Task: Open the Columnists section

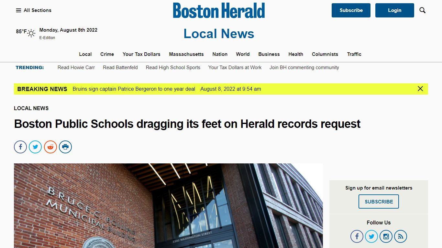Action: [x=325, y=54]
